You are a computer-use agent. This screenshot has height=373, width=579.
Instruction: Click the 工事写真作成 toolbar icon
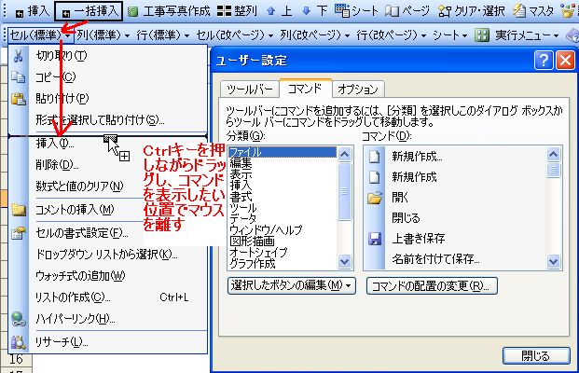pos(133,12)
